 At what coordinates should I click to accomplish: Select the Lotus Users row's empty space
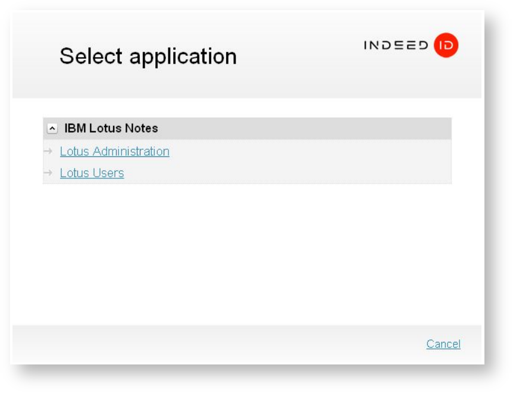[286, 174]
